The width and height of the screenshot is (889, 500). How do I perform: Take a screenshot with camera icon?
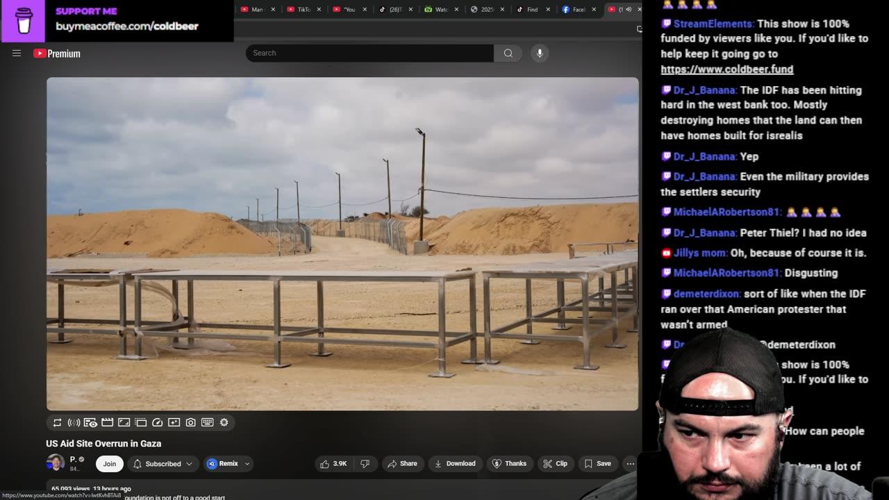[x=190, y=422]
